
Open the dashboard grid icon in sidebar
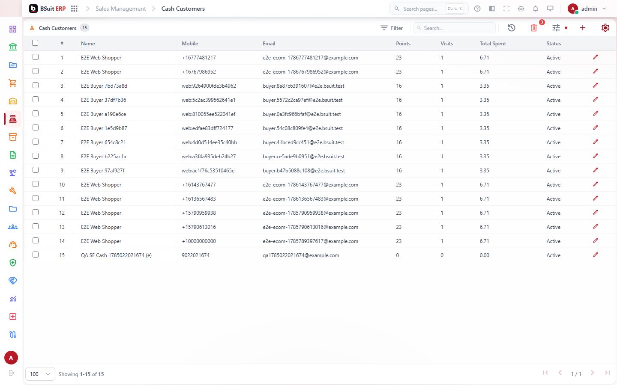(x=13, y=29)
